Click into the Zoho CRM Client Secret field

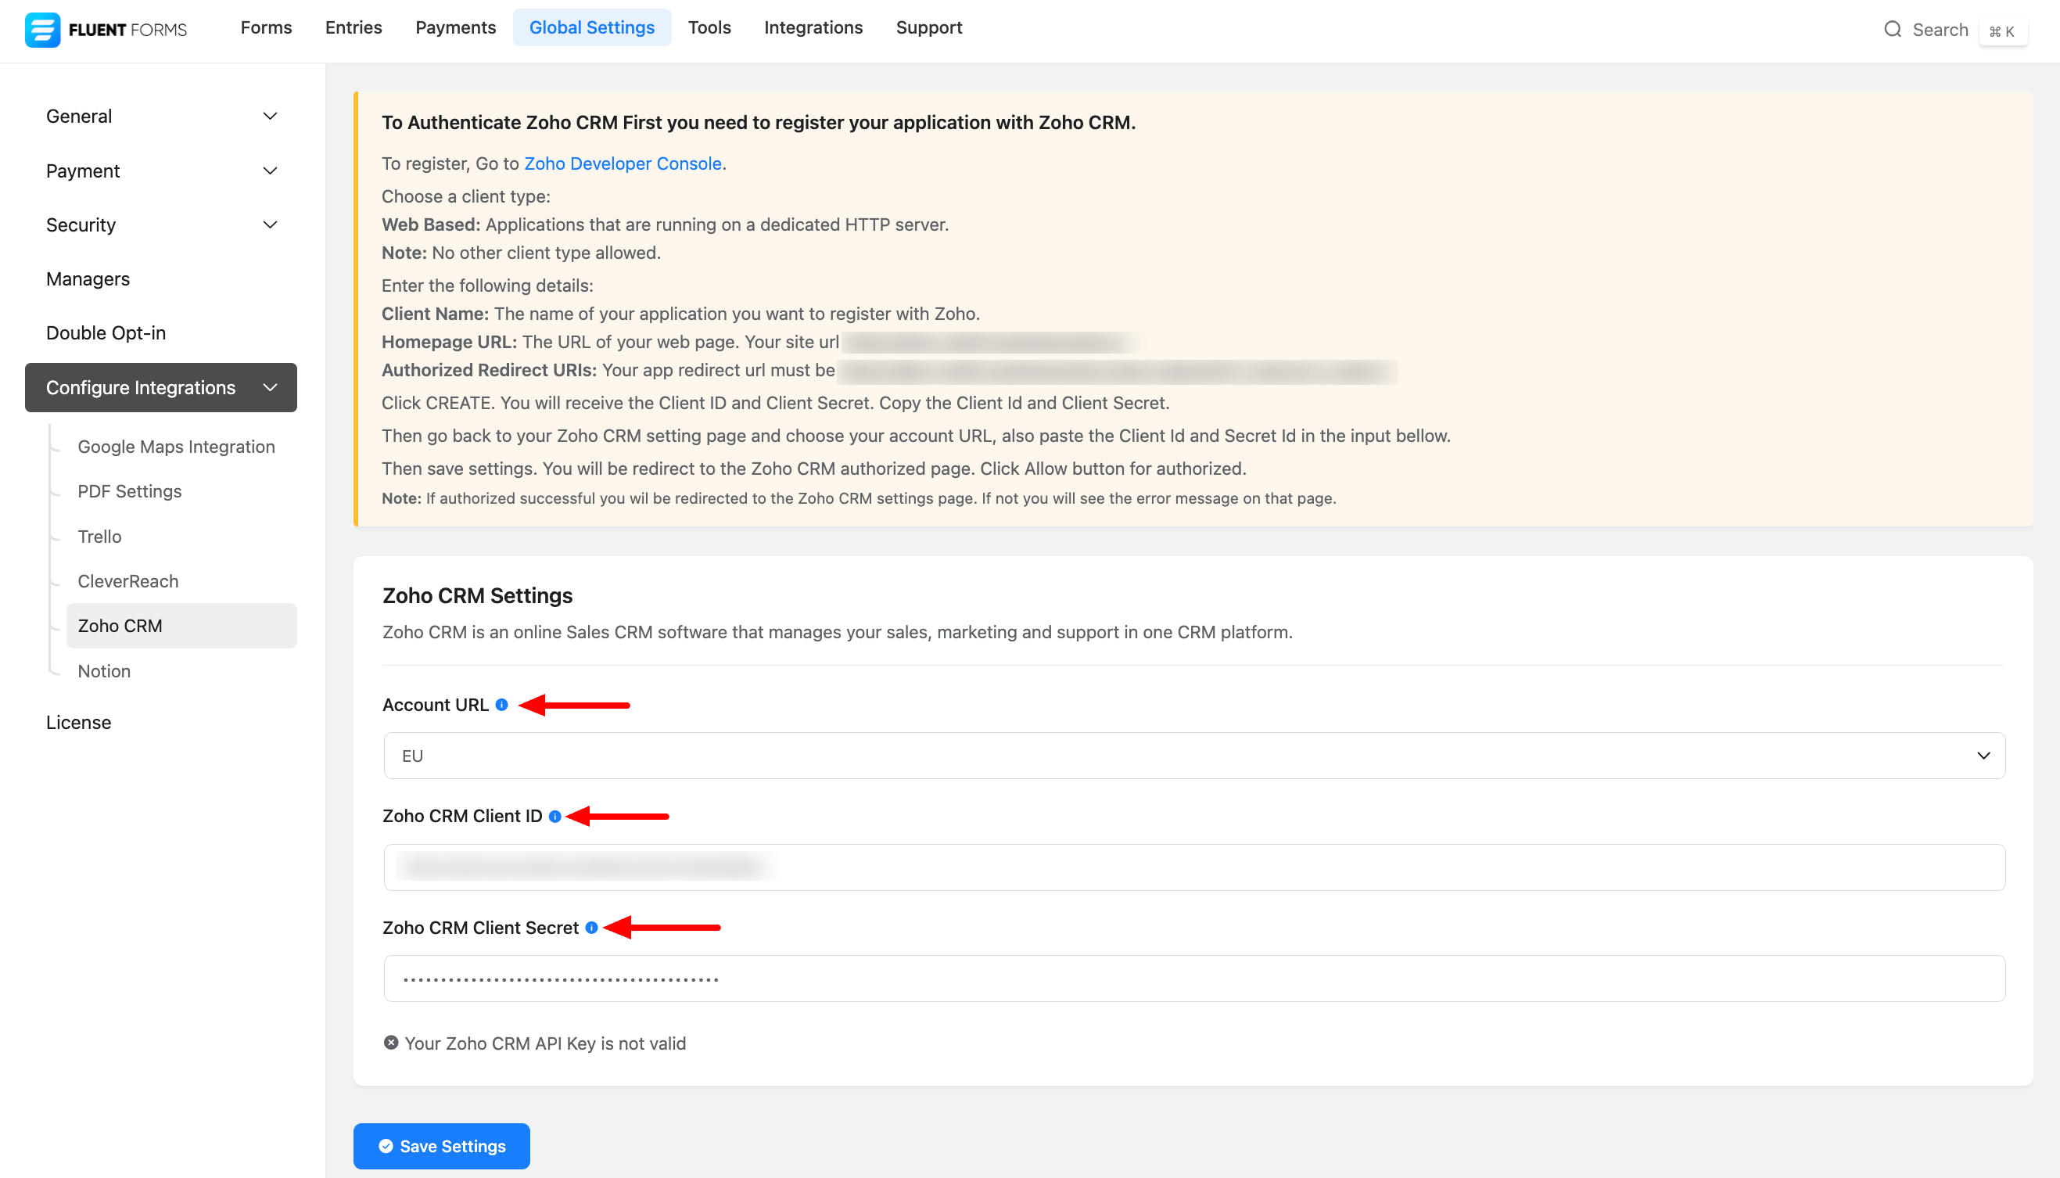click(1193, 979)
